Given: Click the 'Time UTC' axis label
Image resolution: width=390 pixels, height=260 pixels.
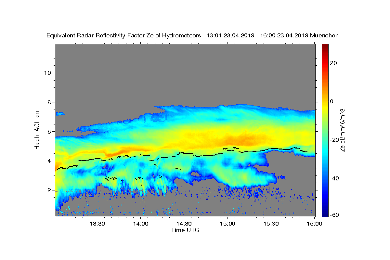Looking at the screenshot, I should pyautogui.click(x=185, y=230).
